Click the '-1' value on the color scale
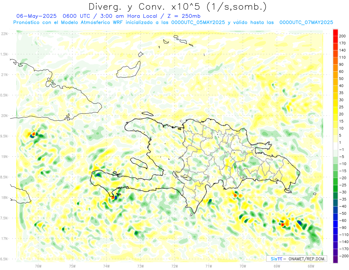Image resolution: width=349 pixels, height=270 pixels. 342,150
